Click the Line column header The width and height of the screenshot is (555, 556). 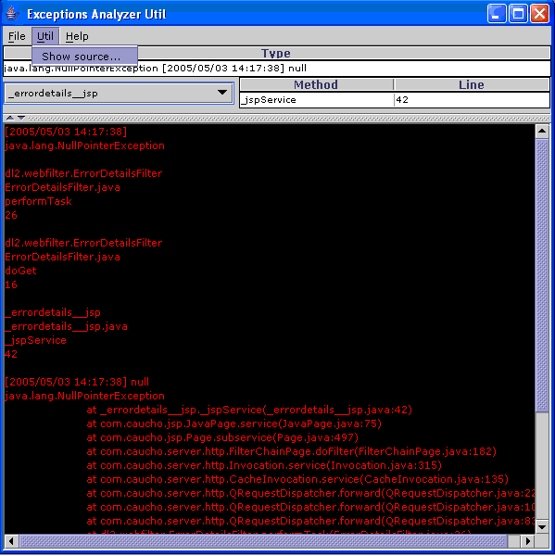tap(472, 84)
